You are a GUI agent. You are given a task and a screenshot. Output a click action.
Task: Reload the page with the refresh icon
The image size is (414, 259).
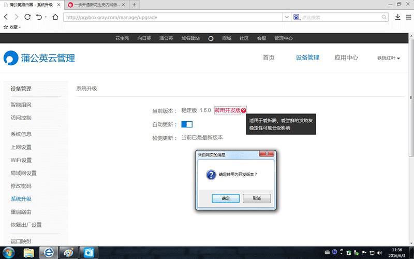pyautogui.click(x=27, y=17)
